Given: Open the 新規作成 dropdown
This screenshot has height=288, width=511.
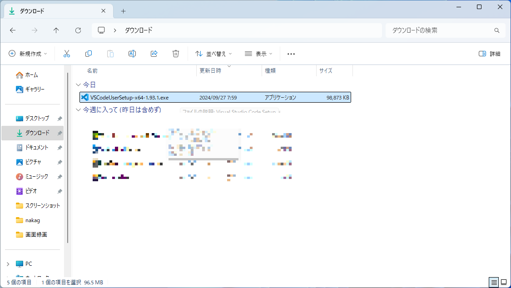Looking at the screenshot, I should pos(28,54).
